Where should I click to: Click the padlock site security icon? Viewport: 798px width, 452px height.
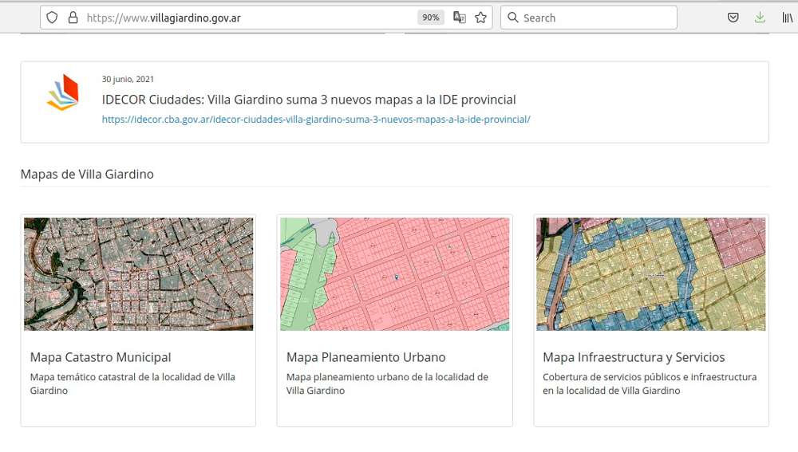73,18
